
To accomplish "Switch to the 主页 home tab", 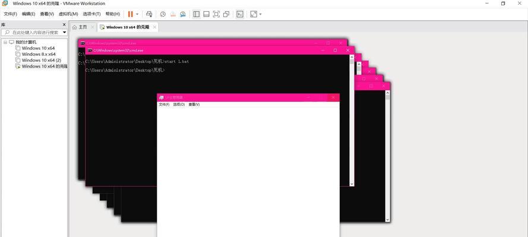I will point(83,27).
